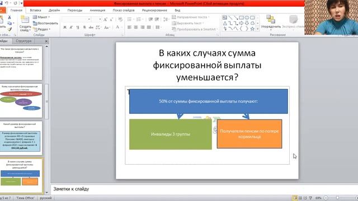Select the text box shape in gallery
Image resolution: width=358 pixels, height=201 pixels.
(225, 17)
